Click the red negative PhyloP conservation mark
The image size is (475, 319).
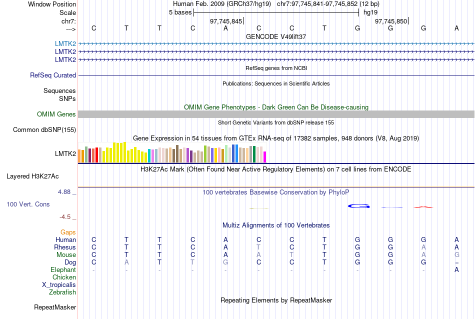[x=423, y=207]
